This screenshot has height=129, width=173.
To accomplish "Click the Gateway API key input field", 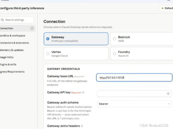I will 134,93.
